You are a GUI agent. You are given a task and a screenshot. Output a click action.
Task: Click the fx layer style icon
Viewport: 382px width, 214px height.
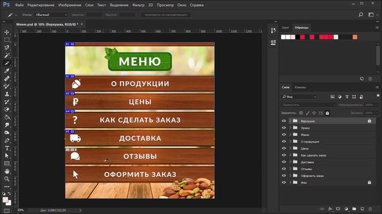tap(330, 209)
